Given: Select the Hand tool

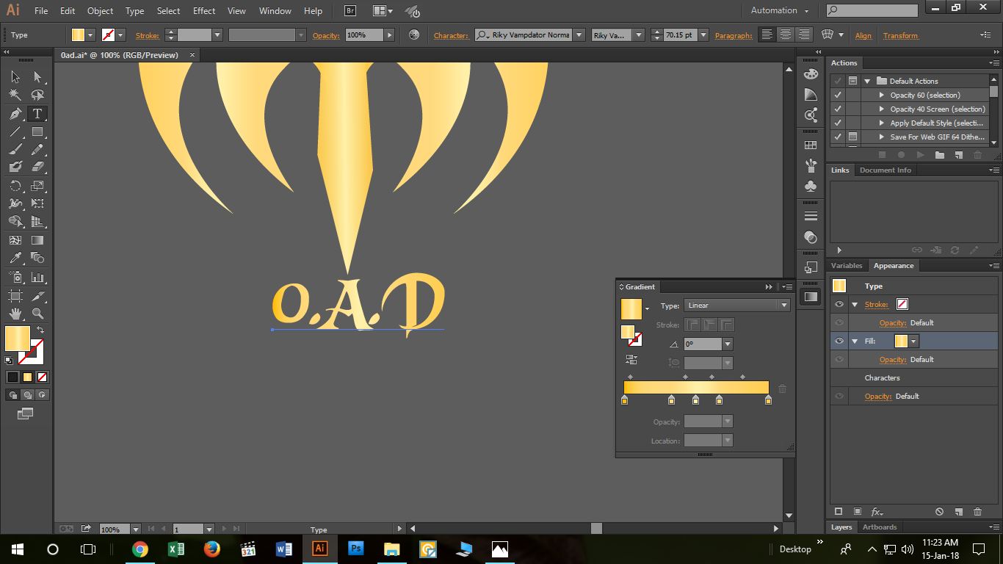Looking at the screenshot, I should 15,314.
